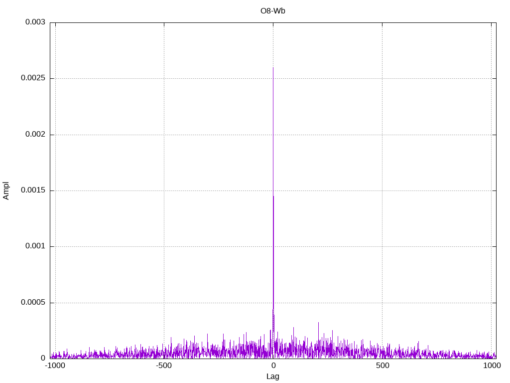Click the Lag x-axis label
Viewport: 510px width, 383px height.
point(272,377)
